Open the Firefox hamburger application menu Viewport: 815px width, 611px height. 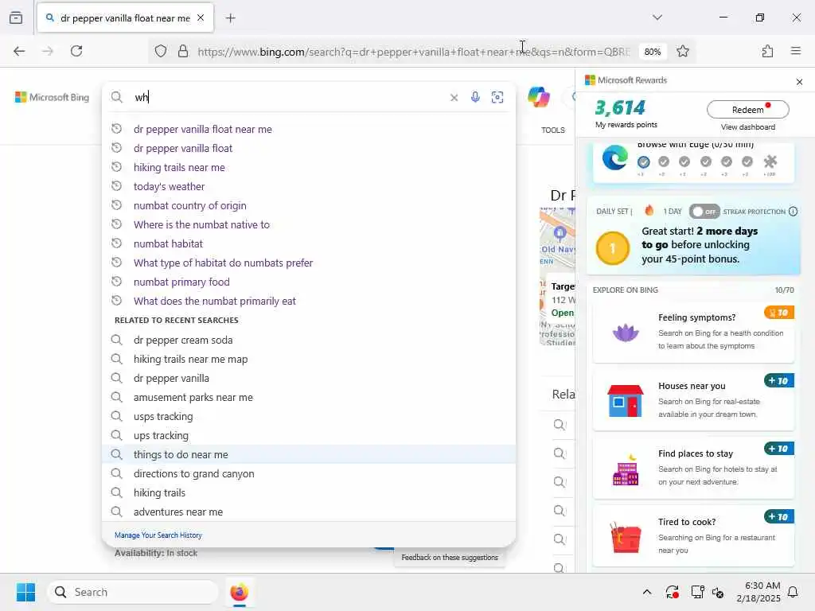point(795,51)
